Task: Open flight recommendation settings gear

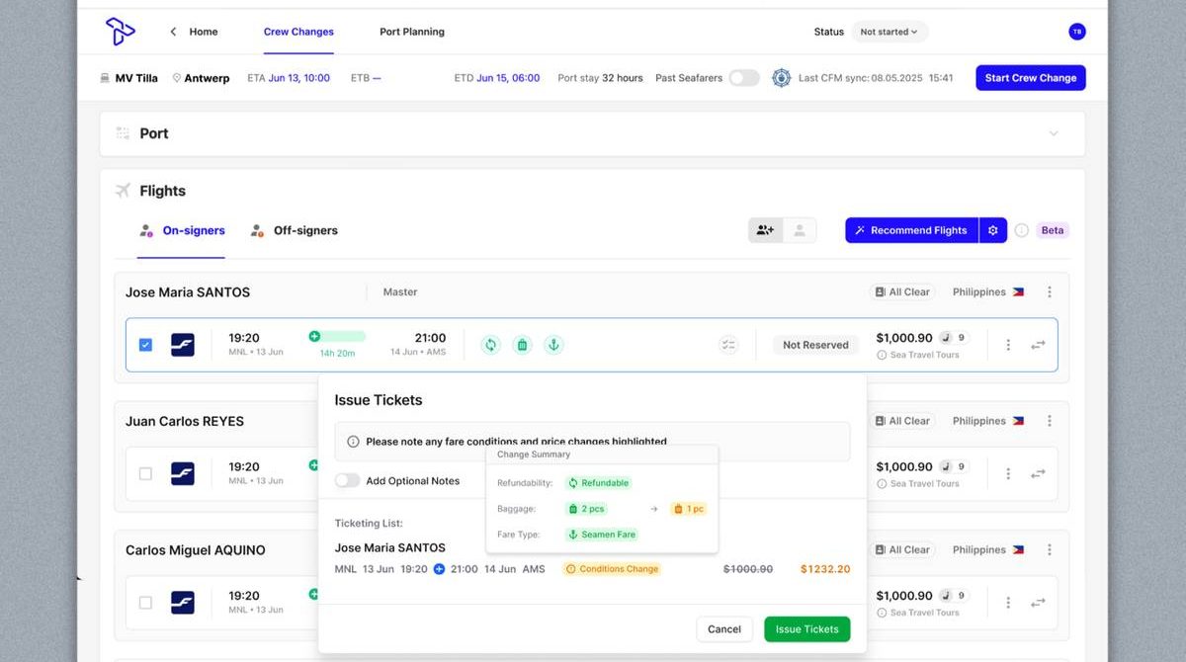Action: click(992, 230)
